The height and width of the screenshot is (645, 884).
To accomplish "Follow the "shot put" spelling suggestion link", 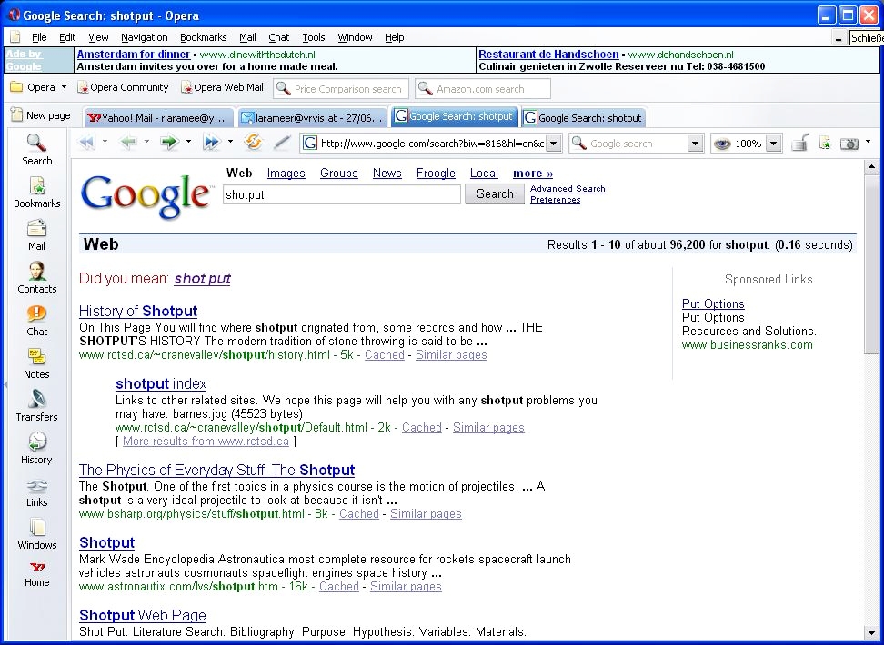I will coord(202,279).
